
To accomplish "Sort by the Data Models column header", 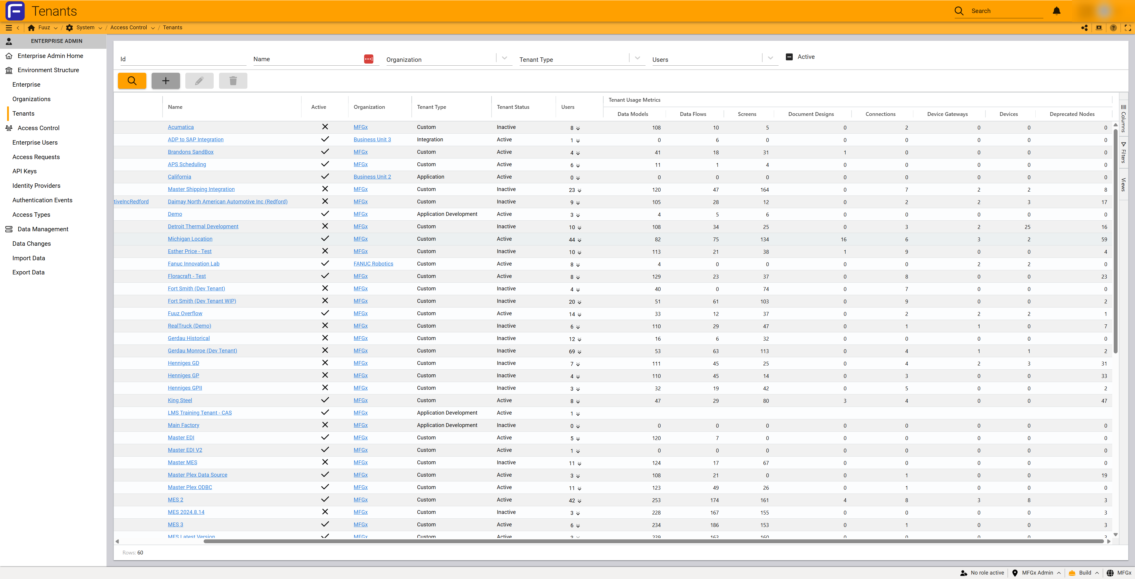I will coord(633,114).
